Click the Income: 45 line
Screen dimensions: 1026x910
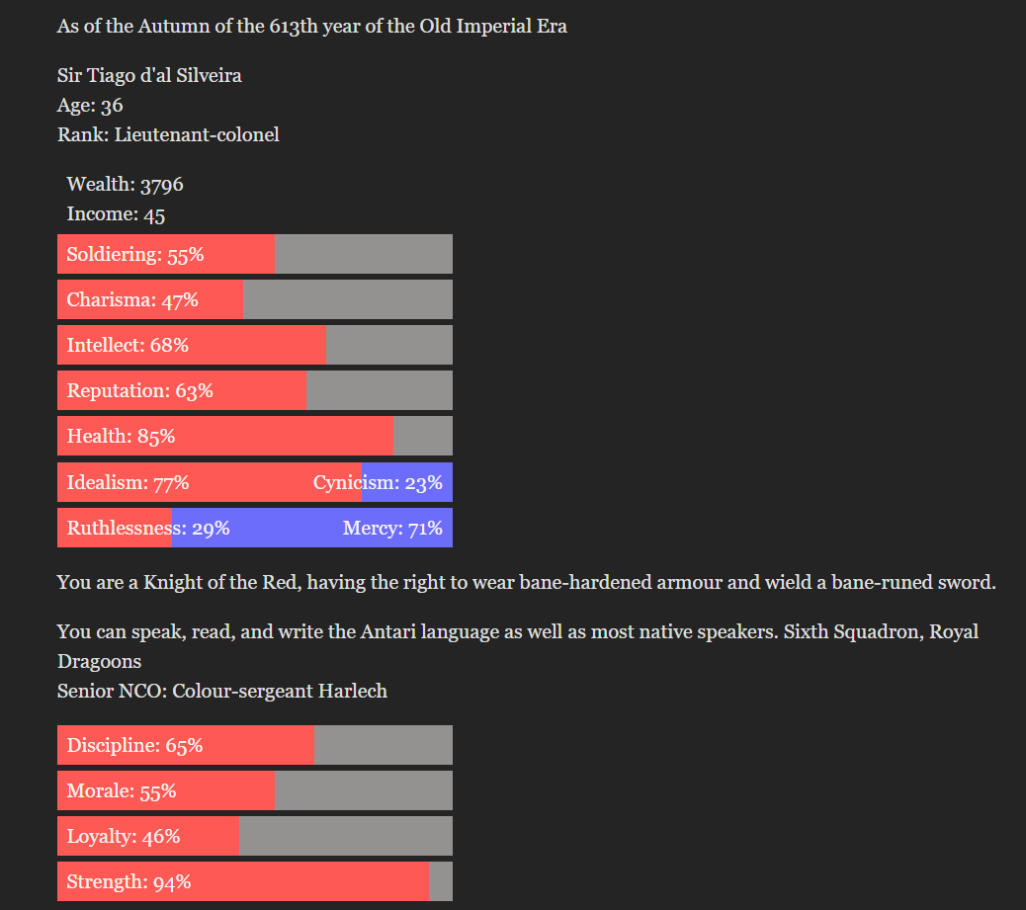[116, 213]
